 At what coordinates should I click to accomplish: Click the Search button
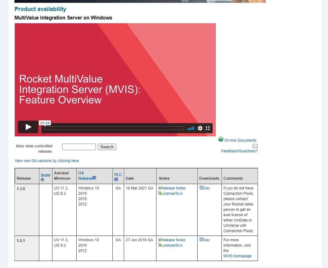pos(107,147)
